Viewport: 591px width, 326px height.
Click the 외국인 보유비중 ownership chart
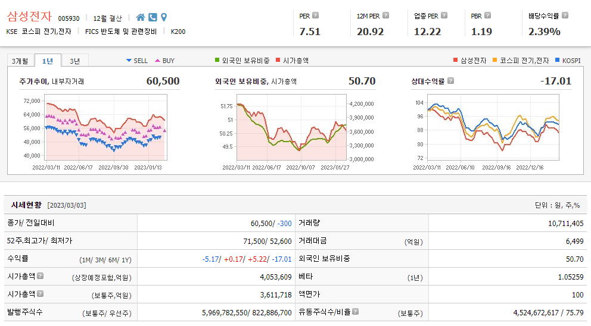291,127
